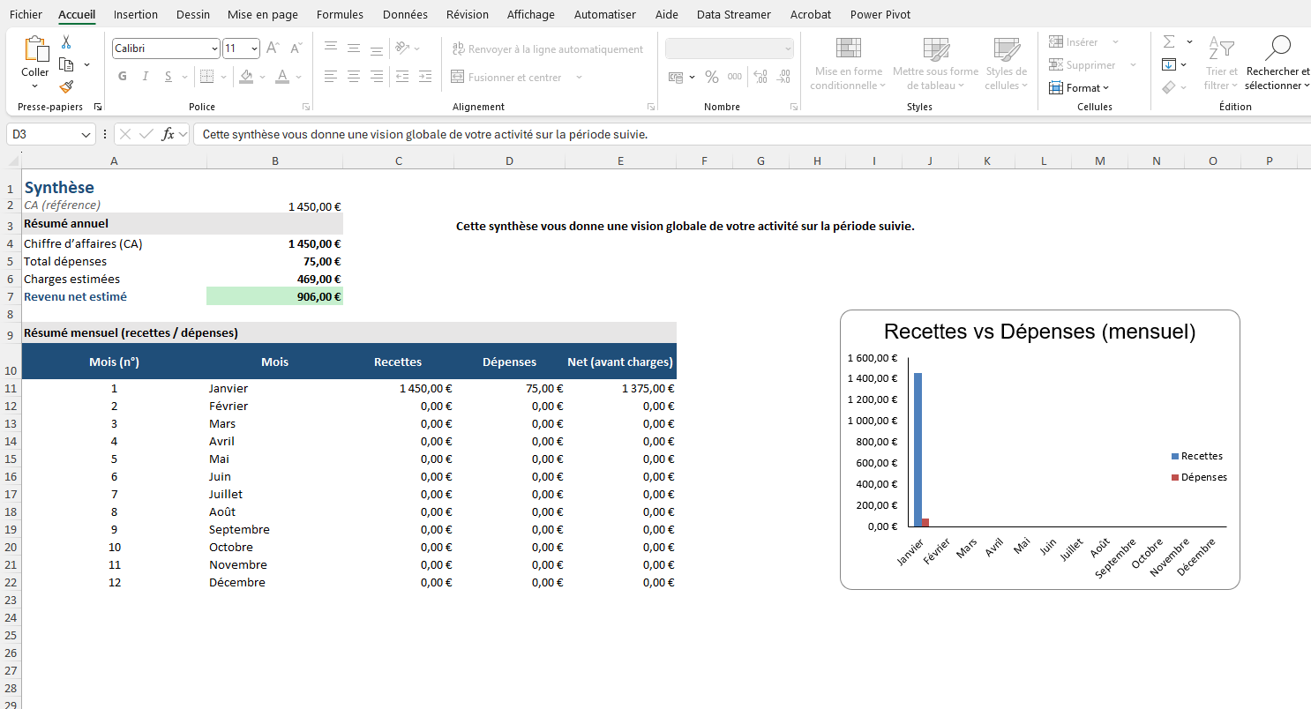Click the fx insert function icon
Viewport: 1311px width, 709px height.
(x=168, y=134)
